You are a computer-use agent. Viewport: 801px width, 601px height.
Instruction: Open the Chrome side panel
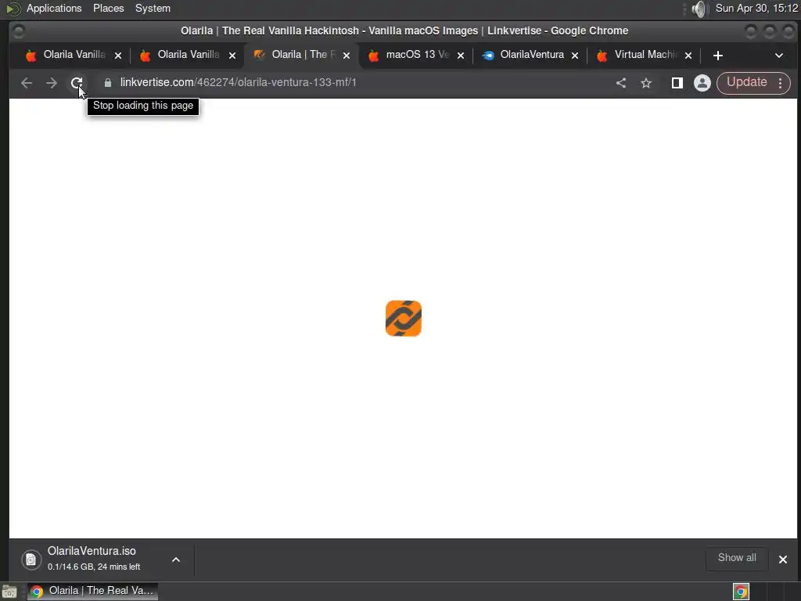tap(677, 83)
